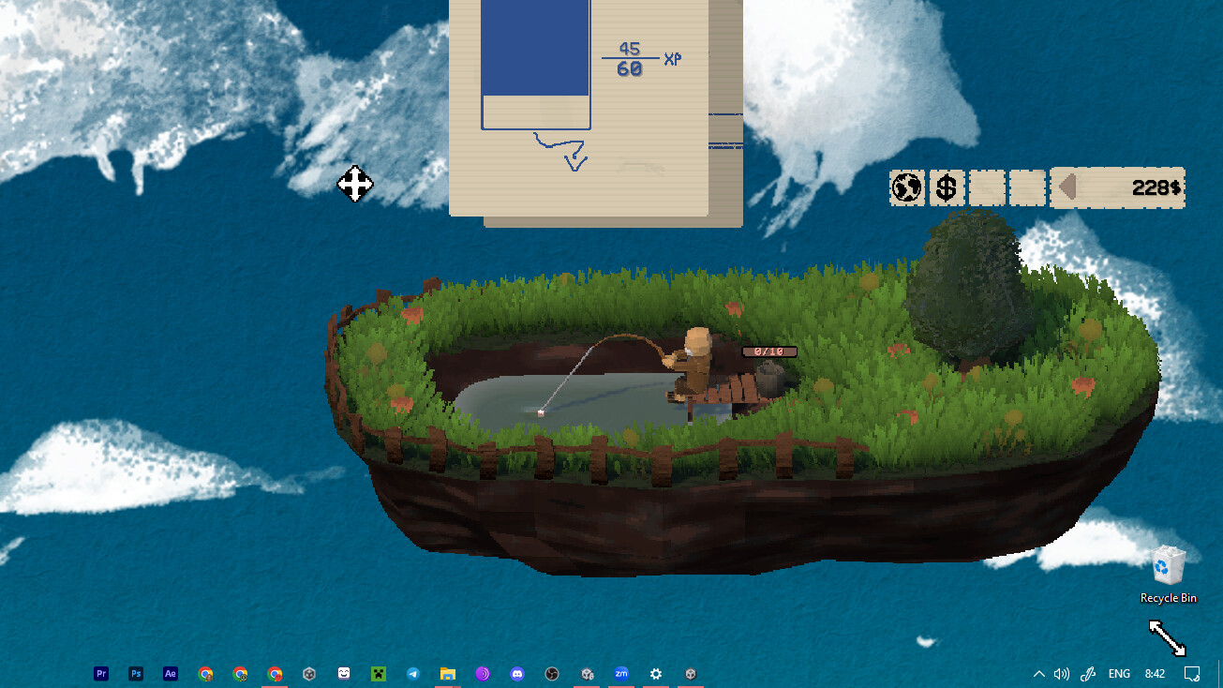Click the 0/10 bucket capacity bar
The height and width of the screenshot is (688, 1223).
pyautogui.click(x=769, y=351)
